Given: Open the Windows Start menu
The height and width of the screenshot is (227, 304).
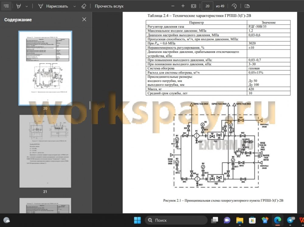Looking at the screenshot, I should [137, 220].
